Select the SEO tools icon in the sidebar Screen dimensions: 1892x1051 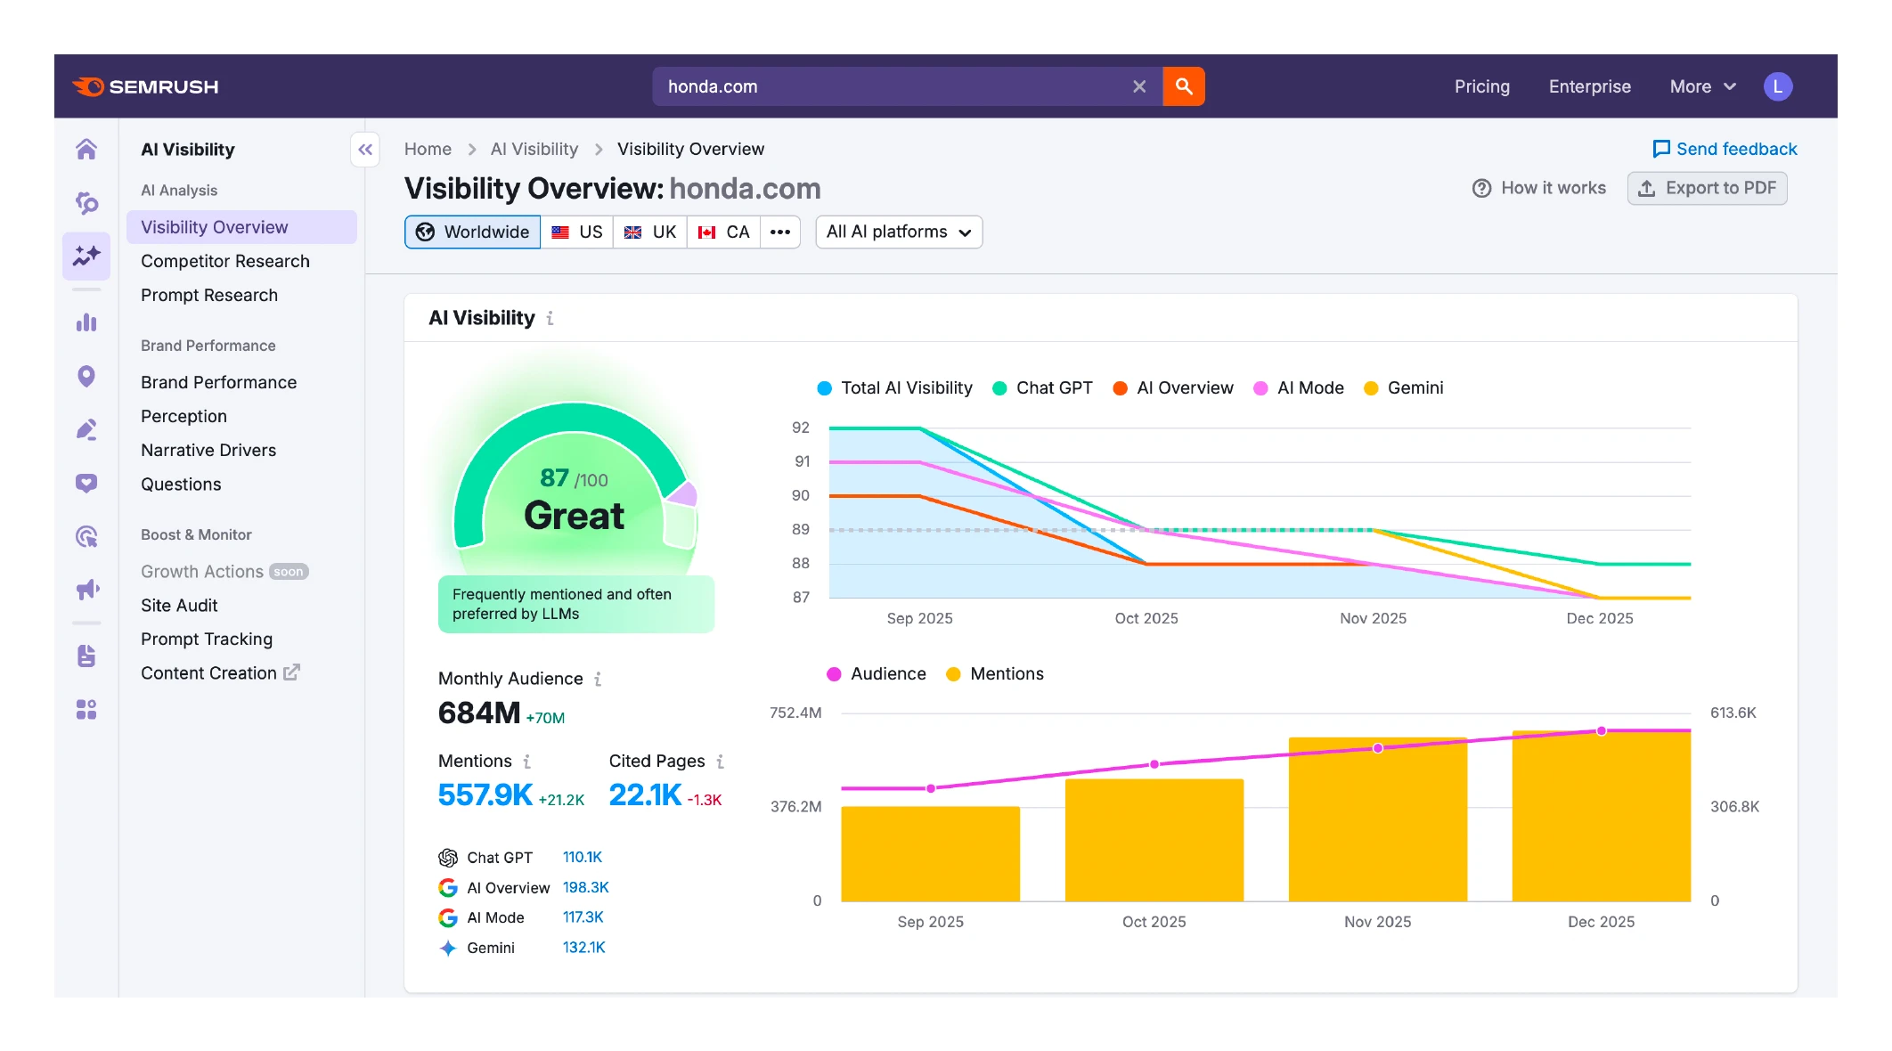tap(86, 202)
